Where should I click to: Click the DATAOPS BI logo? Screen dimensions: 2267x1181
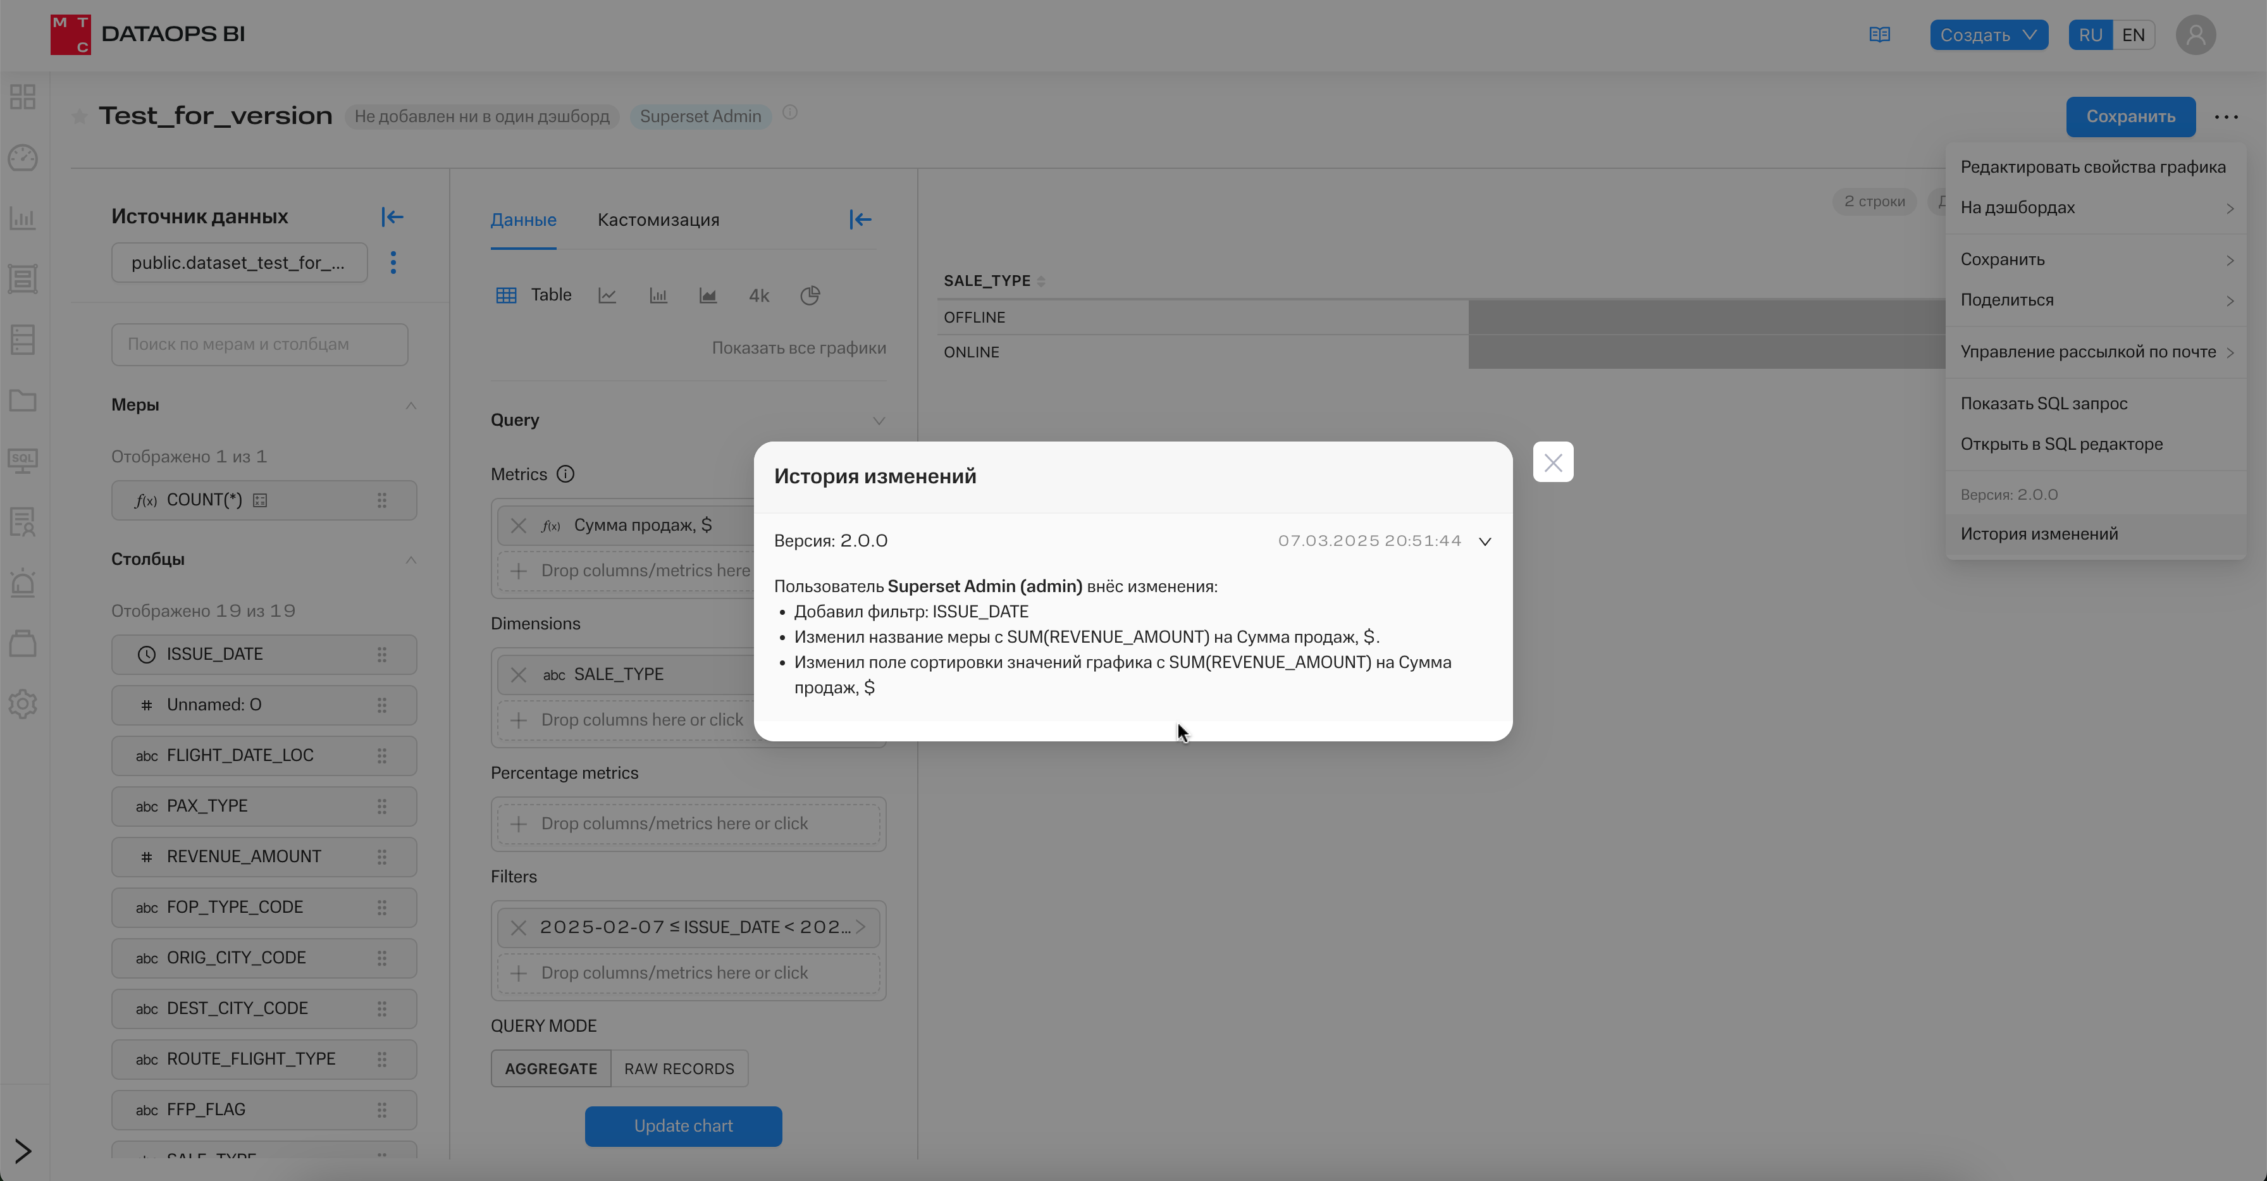click(x=148, y=34)
